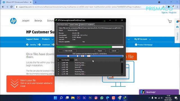Reload the HP support page
Screen dimensions: 180x101
point(11,7)
